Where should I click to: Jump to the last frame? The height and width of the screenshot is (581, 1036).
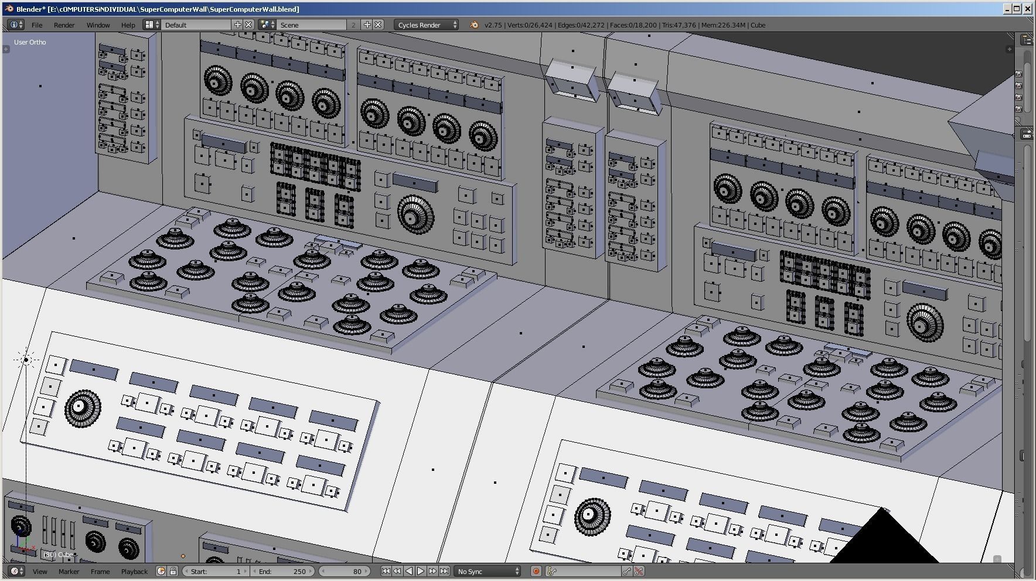444,571
